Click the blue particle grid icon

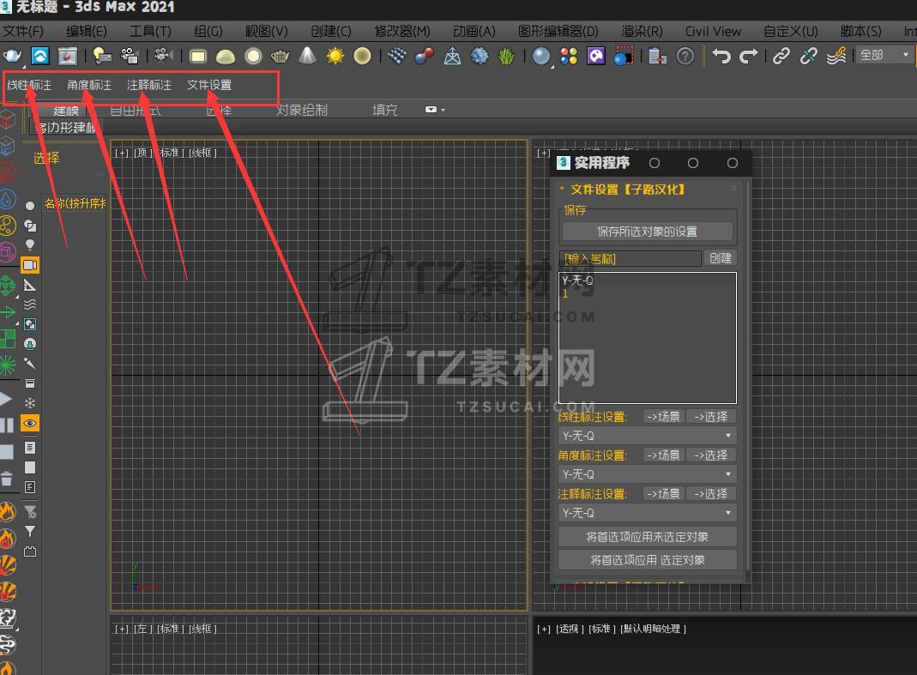pyautogui.click(x=397, y=56)
